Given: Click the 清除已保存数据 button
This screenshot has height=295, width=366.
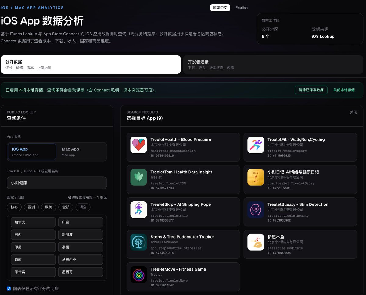Looking at the screenshot, I should coord(311,90).
